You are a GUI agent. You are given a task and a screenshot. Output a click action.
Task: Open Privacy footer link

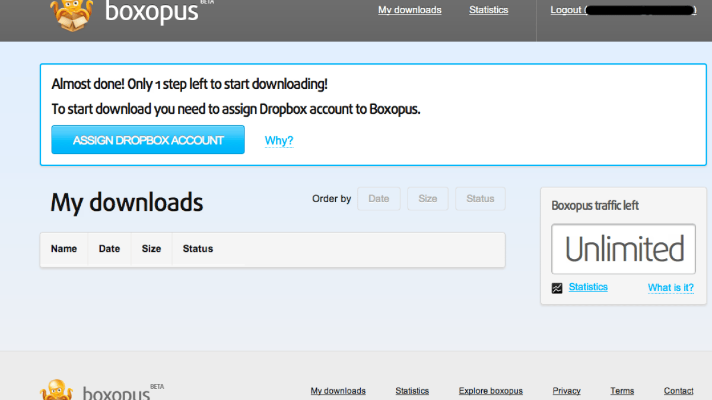(x=567, y=391)
